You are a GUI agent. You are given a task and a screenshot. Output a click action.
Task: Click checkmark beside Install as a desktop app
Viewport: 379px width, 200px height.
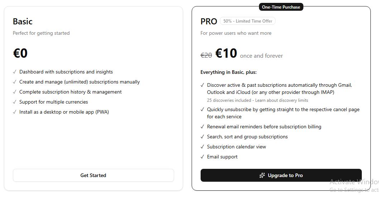point(14,112)
